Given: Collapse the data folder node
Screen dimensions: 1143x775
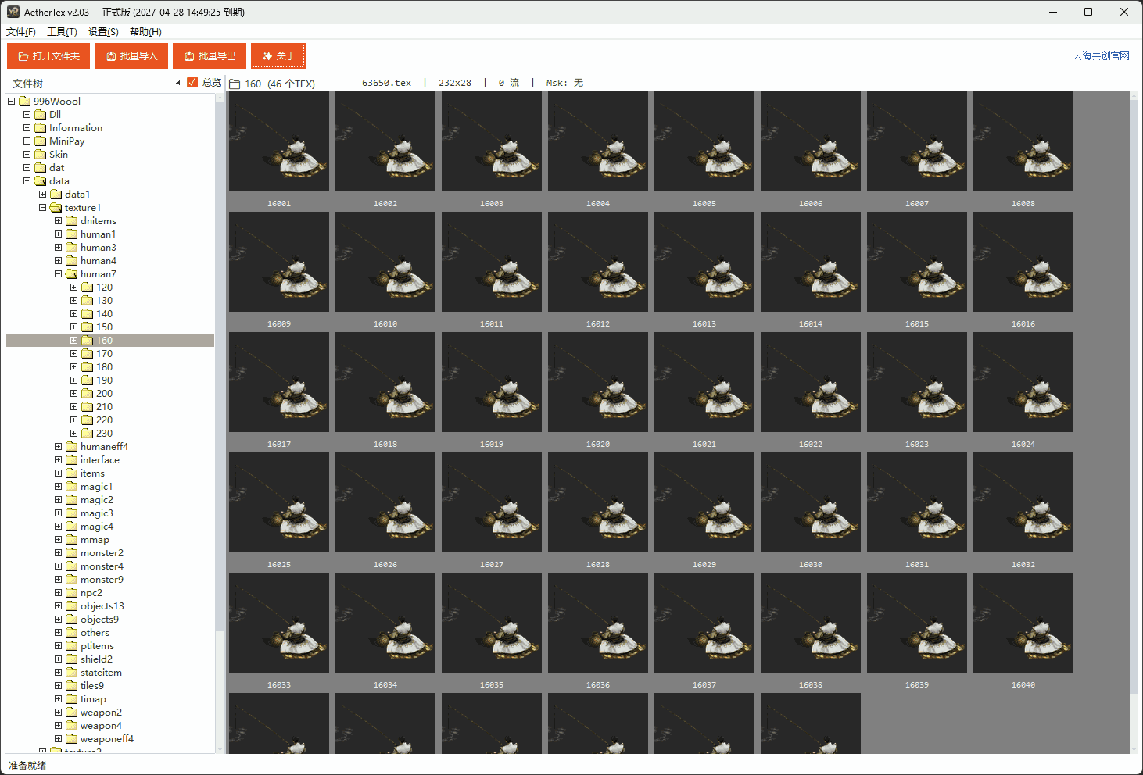Looking at the screenshot, I should 27,180.
